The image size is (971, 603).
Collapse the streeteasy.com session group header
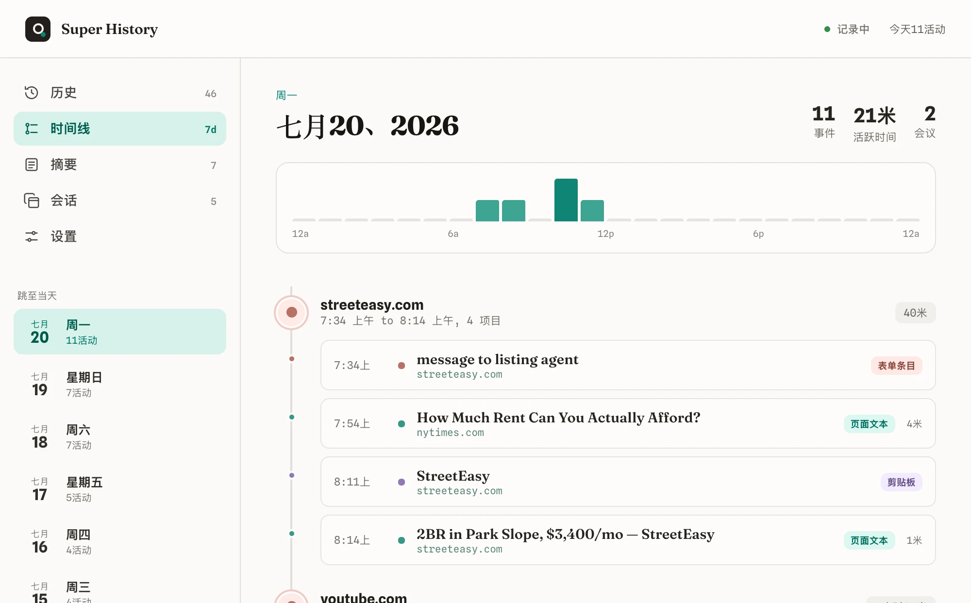604,312
